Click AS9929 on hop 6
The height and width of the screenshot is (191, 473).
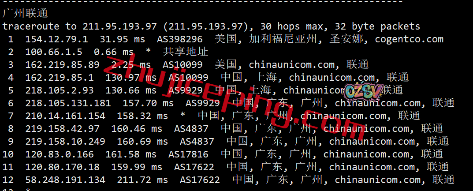pyautogui.click(x=203, y=103)
